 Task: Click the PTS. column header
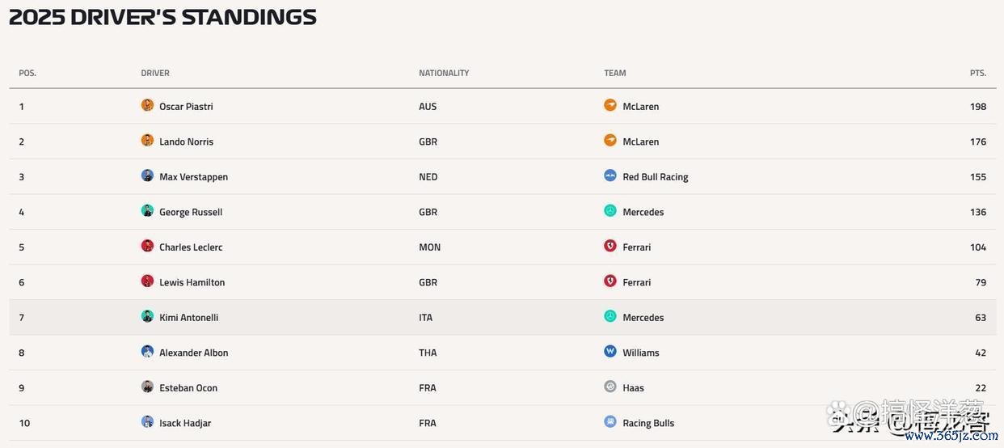[978, 73]
